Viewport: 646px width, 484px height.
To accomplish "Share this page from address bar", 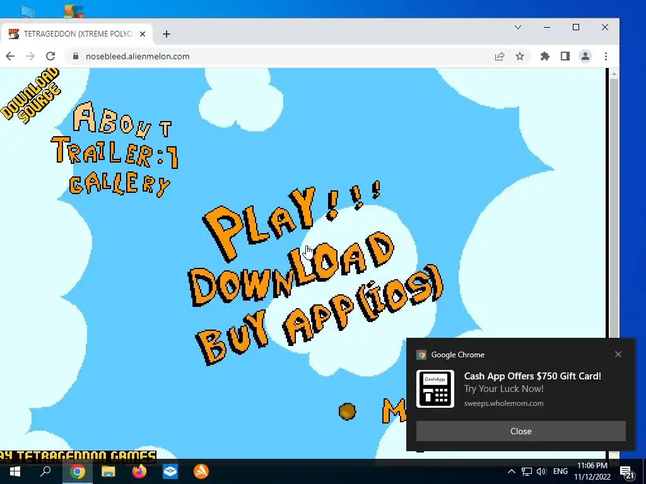I will [x=500, y=56].
